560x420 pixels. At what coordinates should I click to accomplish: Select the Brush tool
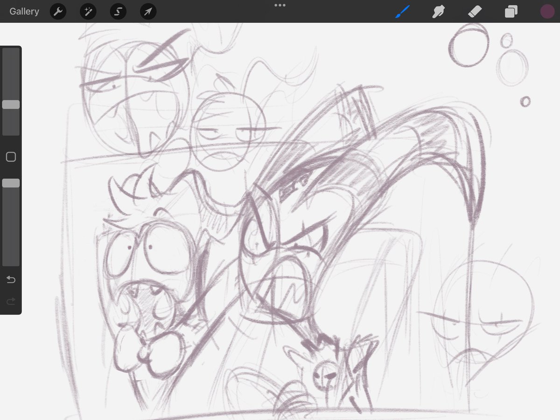click(402, 12)
